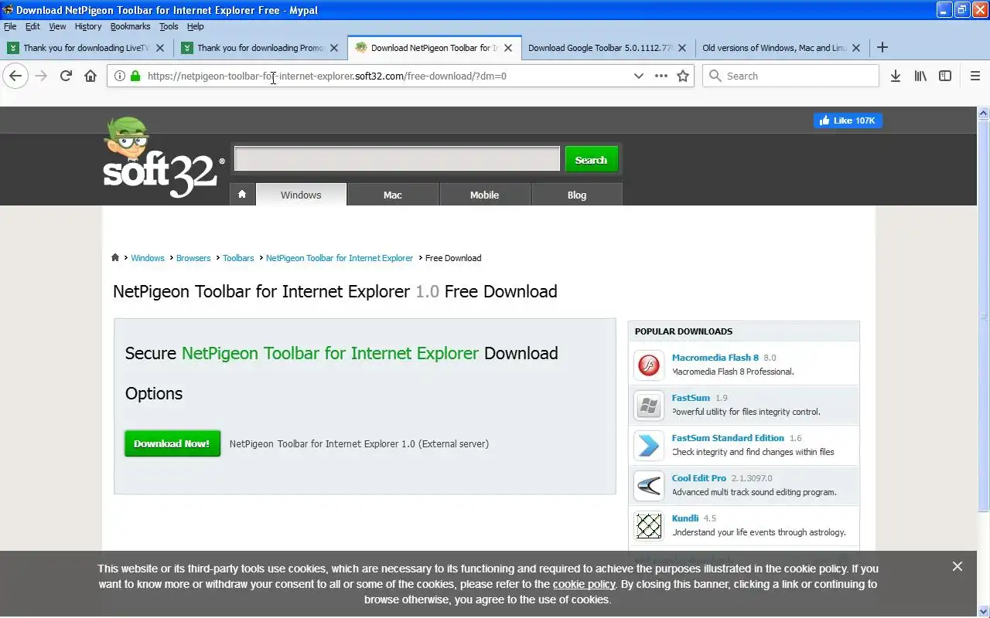Expand the address bar history dropdown
Viewport: 990px width, 618px height.
pos(638,76)
